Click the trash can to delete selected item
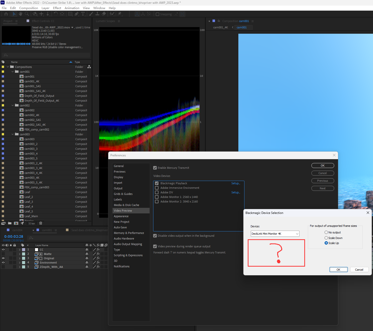The height and width of the screenshot is (331, 373). point(41,223)
